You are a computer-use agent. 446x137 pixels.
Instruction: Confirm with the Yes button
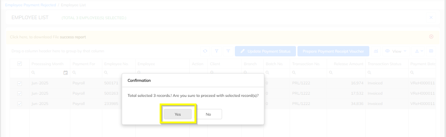(178, 114)
